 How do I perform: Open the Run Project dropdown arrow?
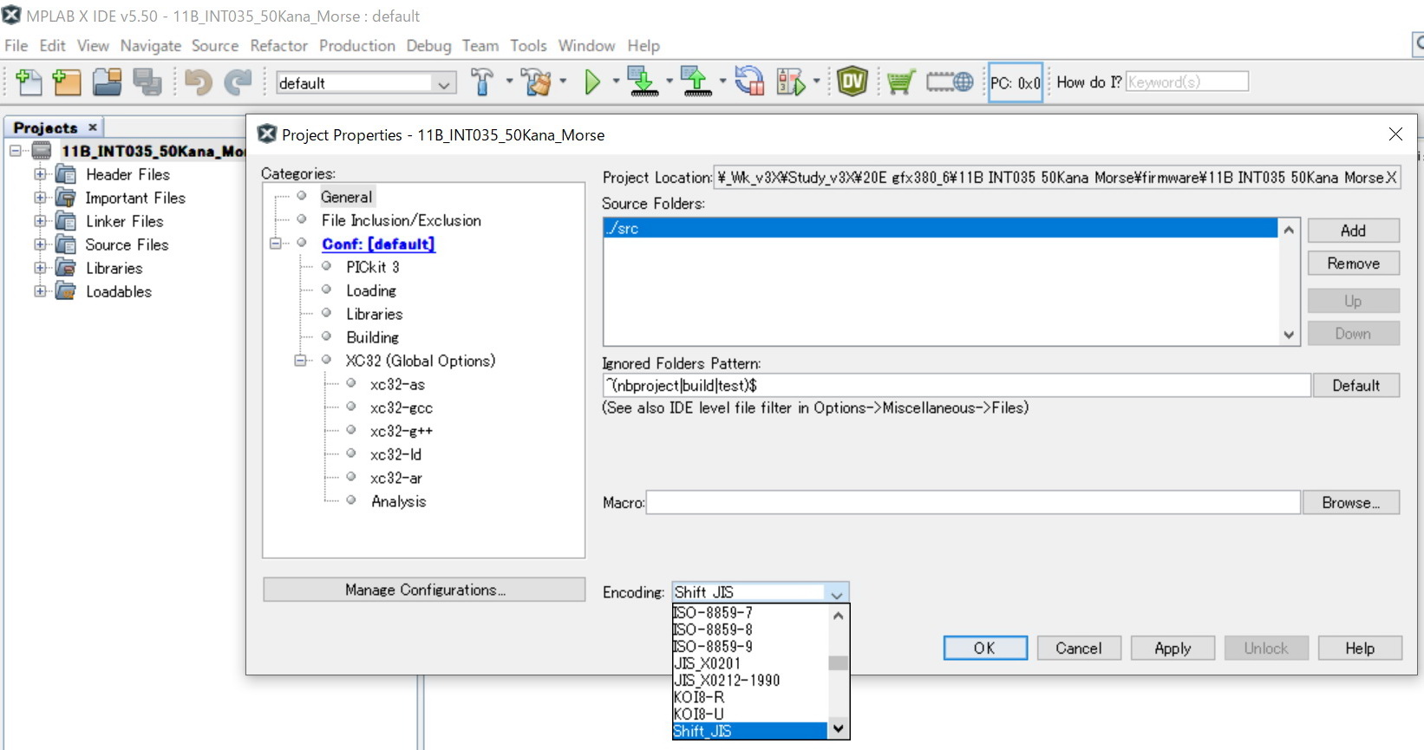pos(616,82)
